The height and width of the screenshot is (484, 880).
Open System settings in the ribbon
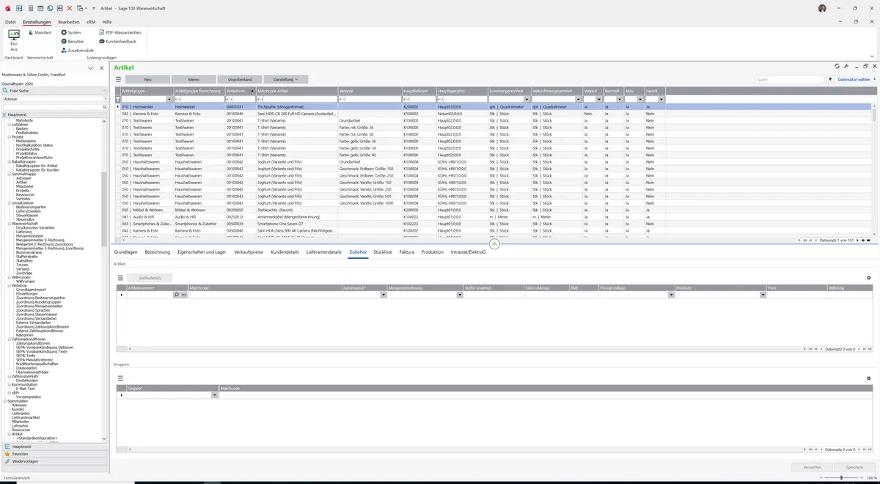(x=71, y=32)
